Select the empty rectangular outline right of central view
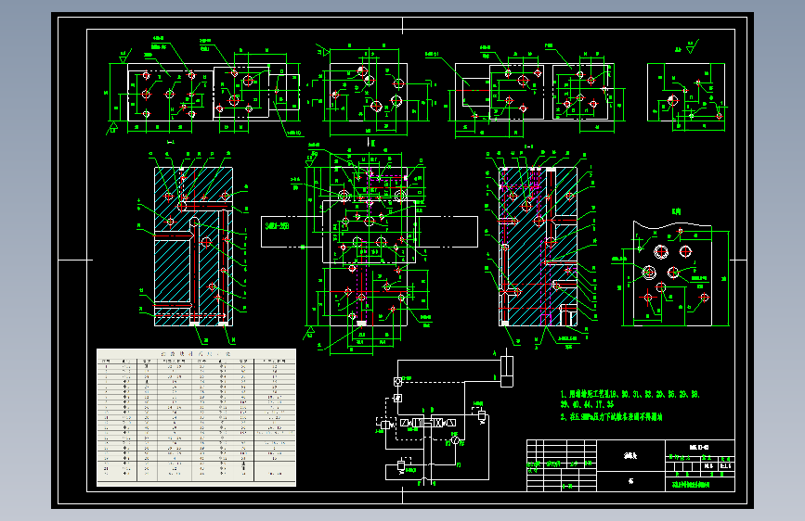This screenshot has width=805, height=521. [x=447, y=232]
